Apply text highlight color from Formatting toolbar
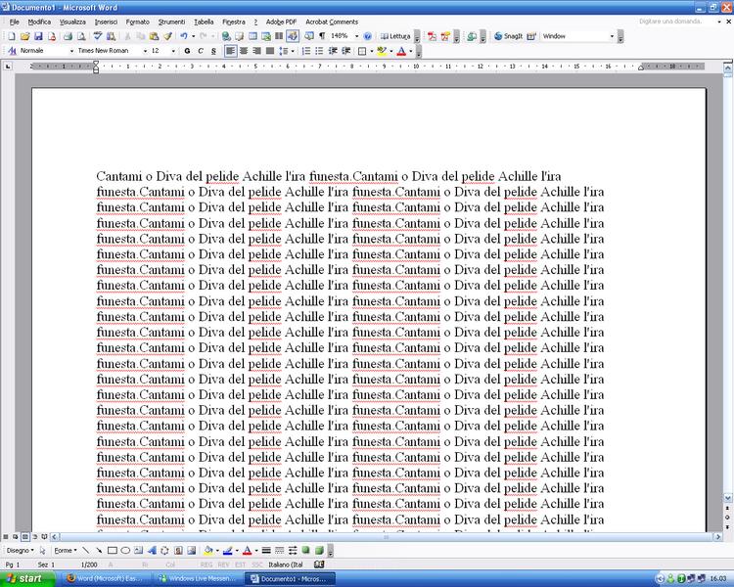734x587 pixels. coord(382,51)
